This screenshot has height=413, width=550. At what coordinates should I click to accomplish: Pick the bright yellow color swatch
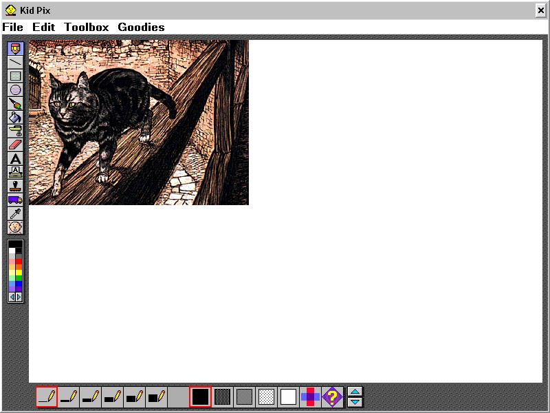(19, 273)
